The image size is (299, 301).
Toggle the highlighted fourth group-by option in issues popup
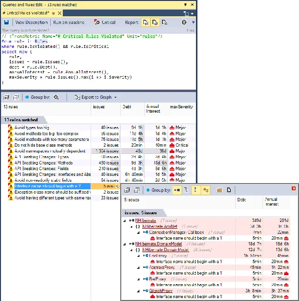click(x=206, y=190)
